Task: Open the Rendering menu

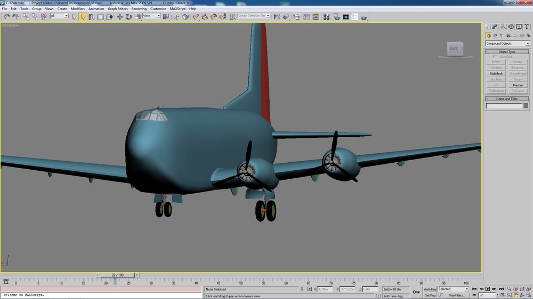Action: (139, 9)
